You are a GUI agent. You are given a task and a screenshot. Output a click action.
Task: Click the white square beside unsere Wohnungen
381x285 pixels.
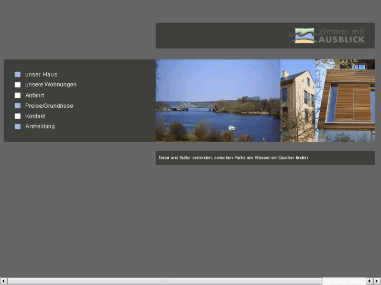pyautogui.click(x=17, y=85)
